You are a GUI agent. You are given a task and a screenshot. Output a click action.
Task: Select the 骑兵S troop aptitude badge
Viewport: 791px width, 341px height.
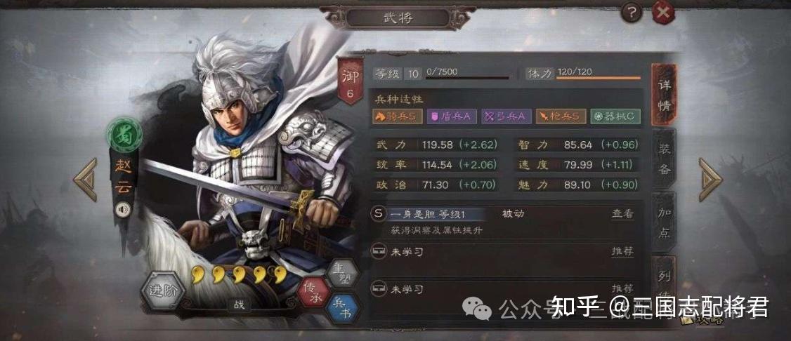397,117
